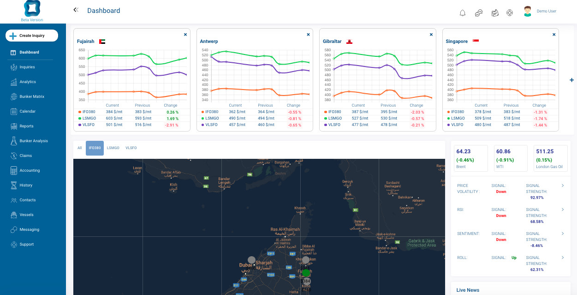Expand the Roll signal row arrow
The width and height of the screenshot is (577, 295).
click(x=562, y=258)
